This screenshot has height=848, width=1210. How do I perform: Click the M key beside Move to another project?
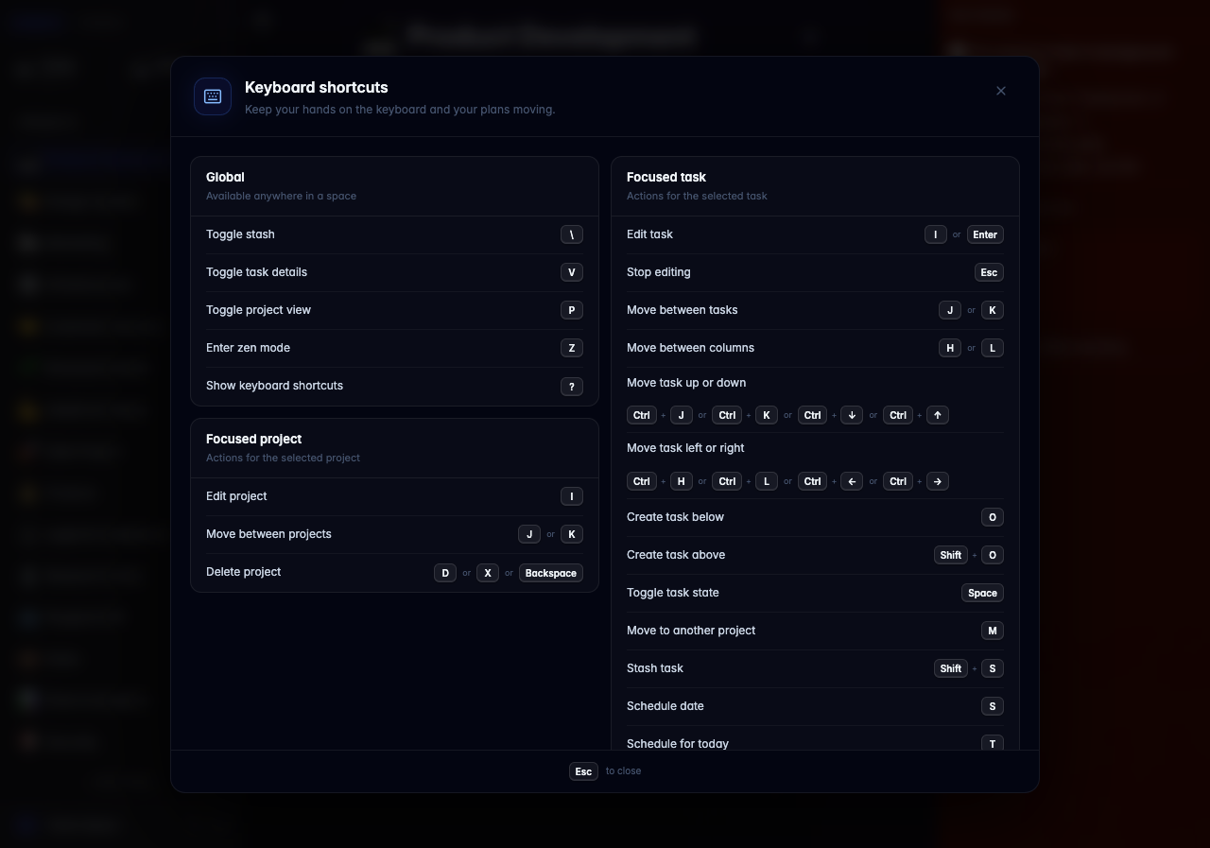pos(993,631)
